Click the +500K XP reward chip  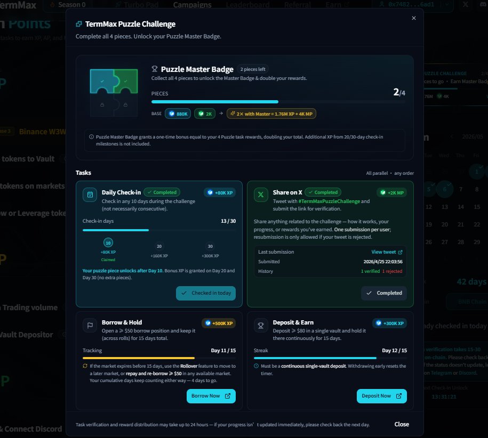[219, 323]
